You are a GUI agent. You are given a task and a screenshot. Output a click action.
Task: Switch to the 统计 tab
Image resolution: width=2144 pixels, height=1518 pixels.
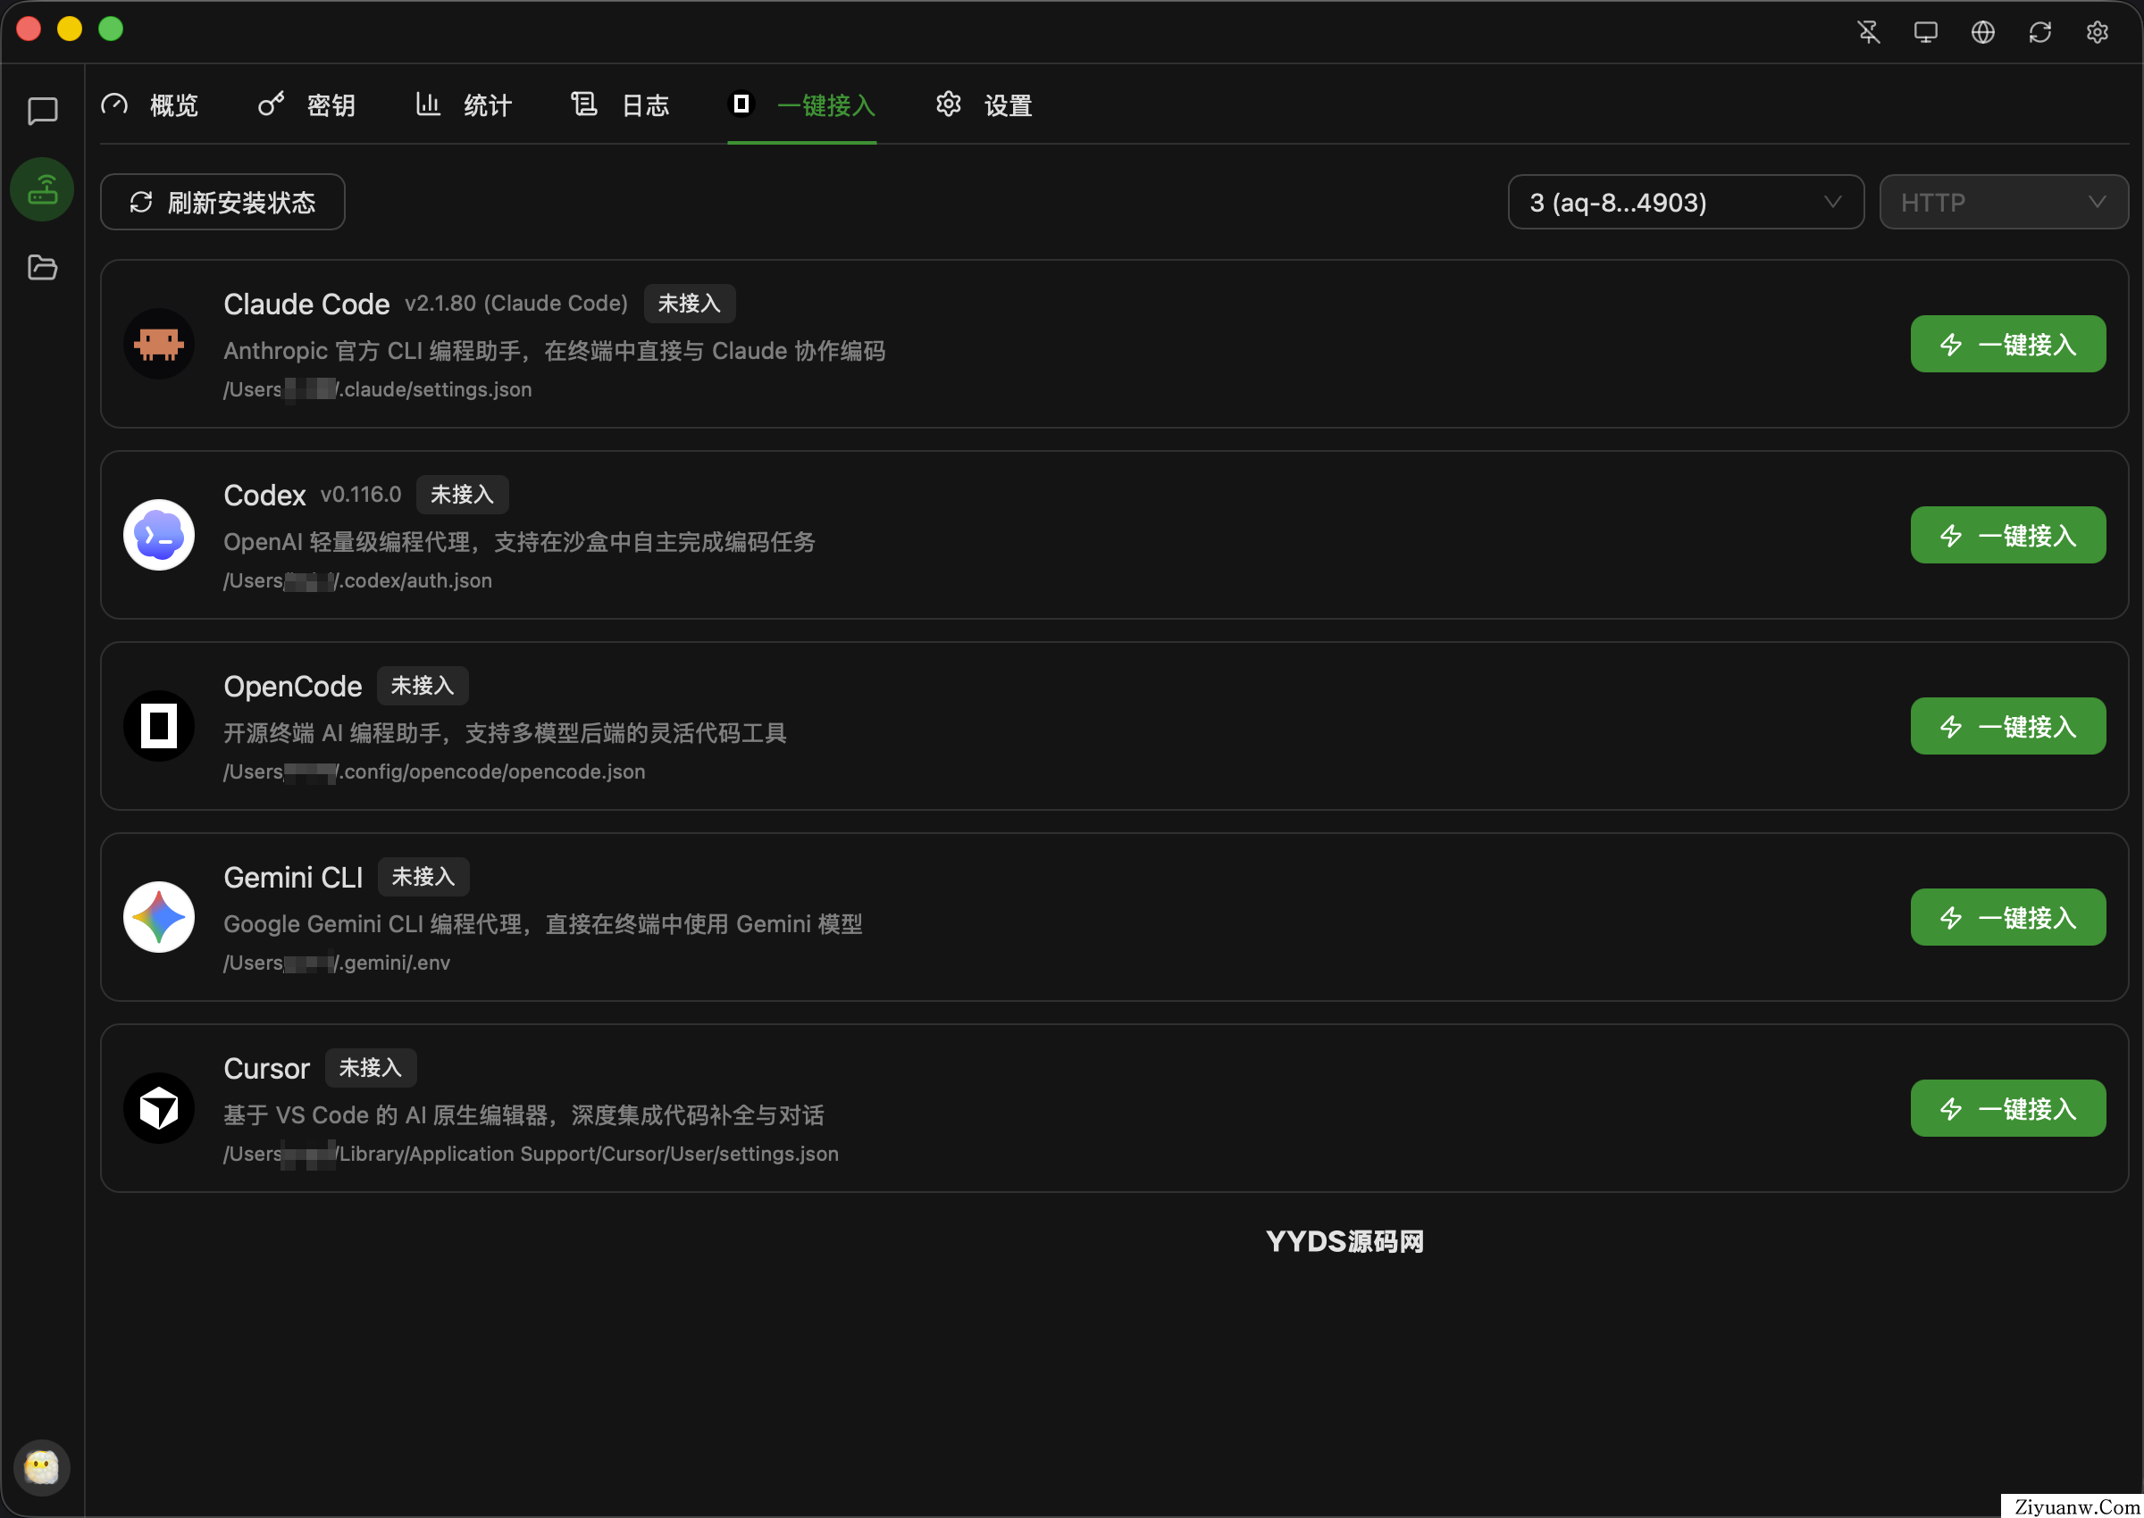(464, 104)
